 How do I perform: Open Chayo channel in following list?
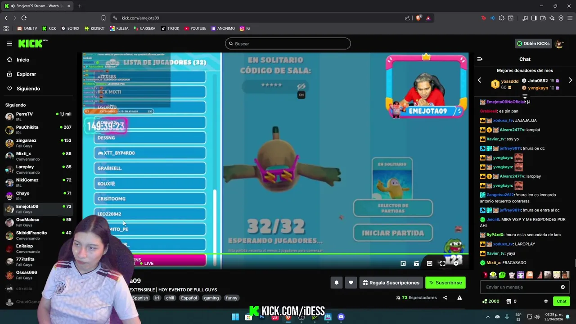pyautogui.click(x=39, y=196)
